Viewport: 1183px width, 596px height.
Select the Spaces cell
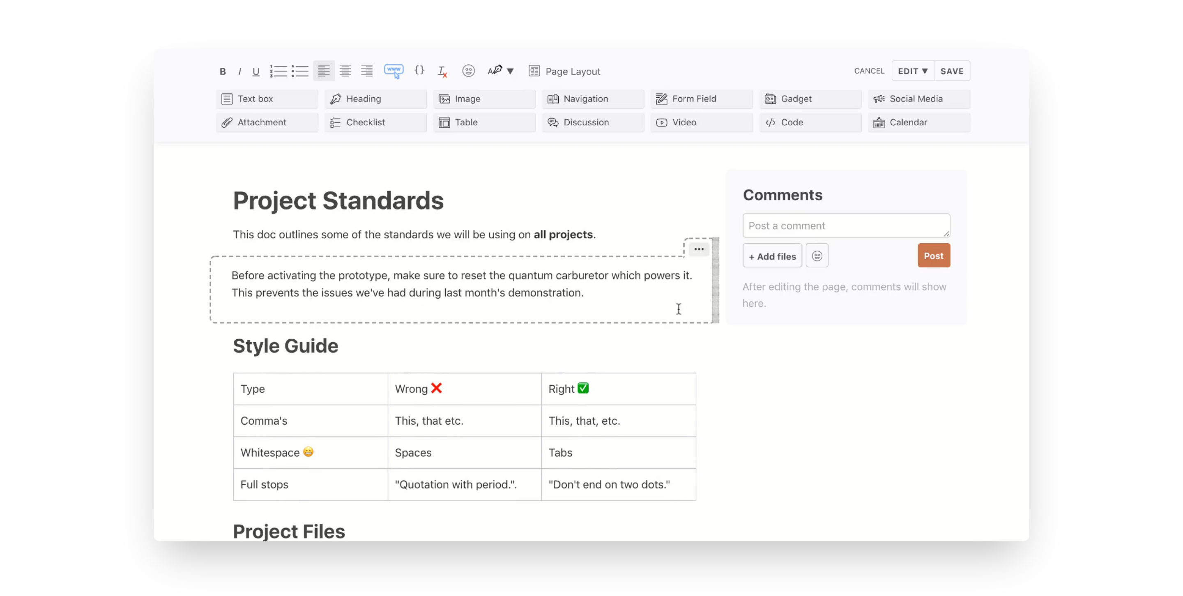point(464,452)
